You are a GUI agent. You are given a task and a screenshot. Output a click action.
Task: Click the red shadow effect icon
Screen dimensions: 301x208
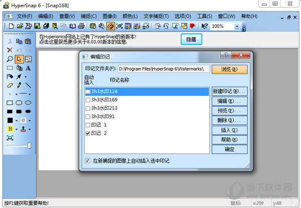[x=193, y=26]
